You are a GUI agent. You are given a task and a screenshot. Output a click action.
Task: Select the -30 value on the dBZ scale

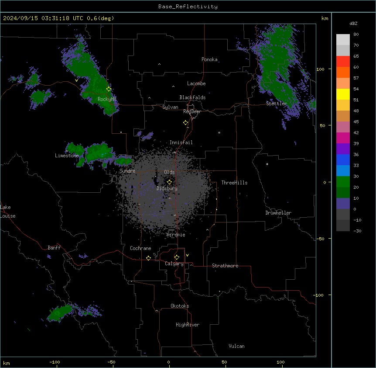coord(357,231)
